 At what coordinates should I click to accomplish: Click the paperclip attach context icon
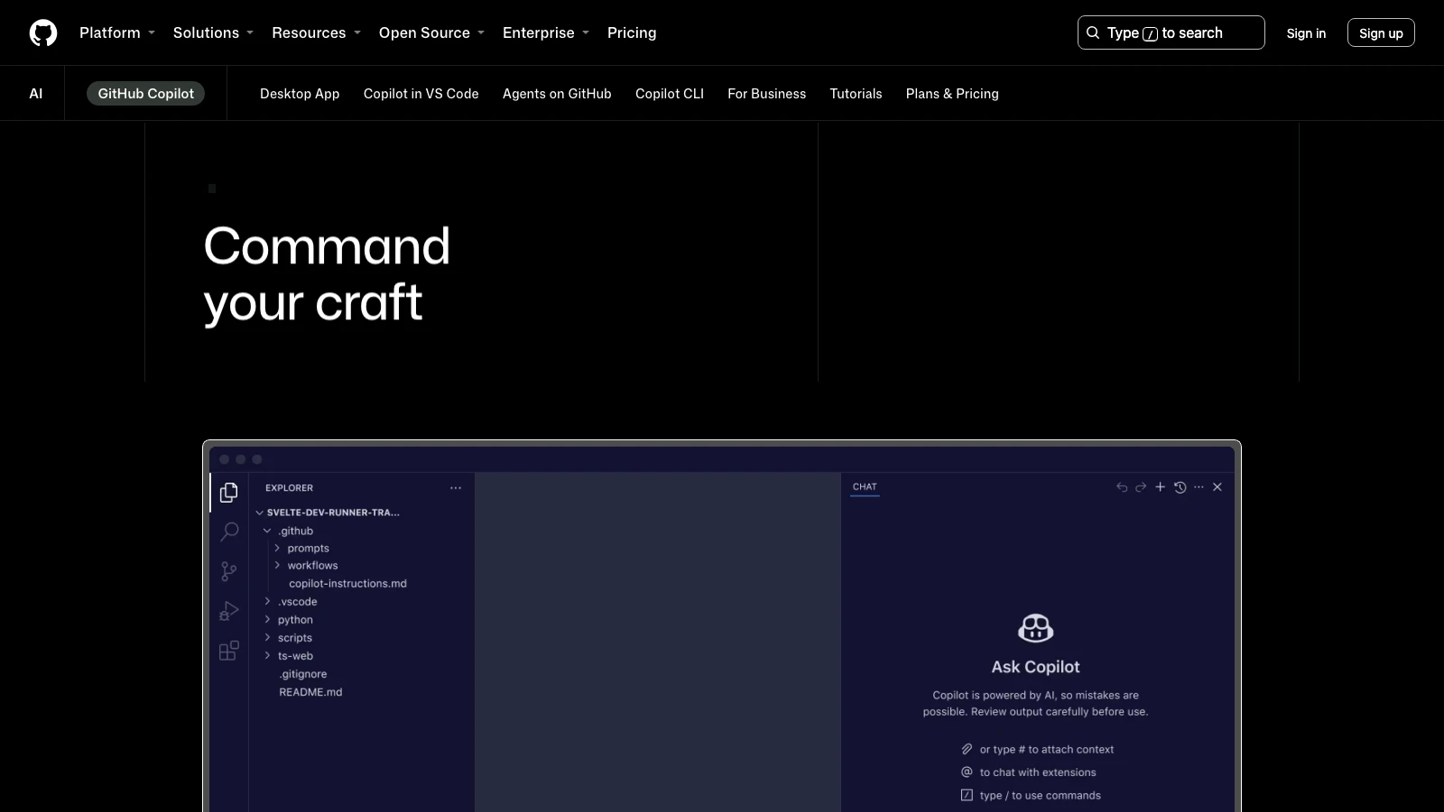click(x=967, y=749)
